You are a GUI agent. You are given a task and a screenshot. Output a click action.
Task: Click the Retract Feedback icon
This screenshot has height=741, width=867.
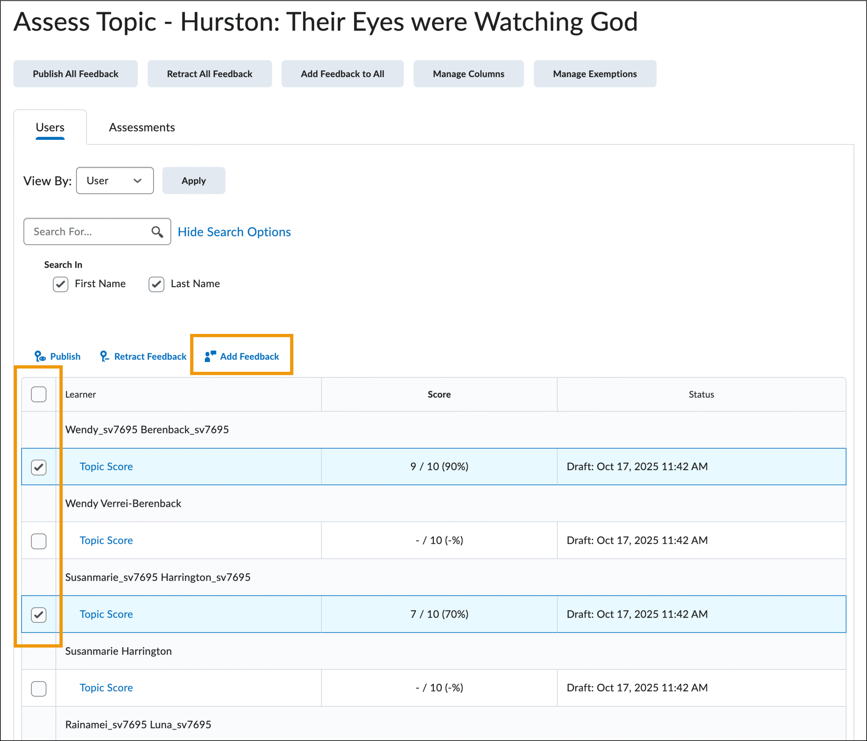pos(104,357)
